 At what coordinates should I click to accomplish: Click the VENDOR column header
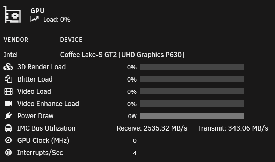16,40
